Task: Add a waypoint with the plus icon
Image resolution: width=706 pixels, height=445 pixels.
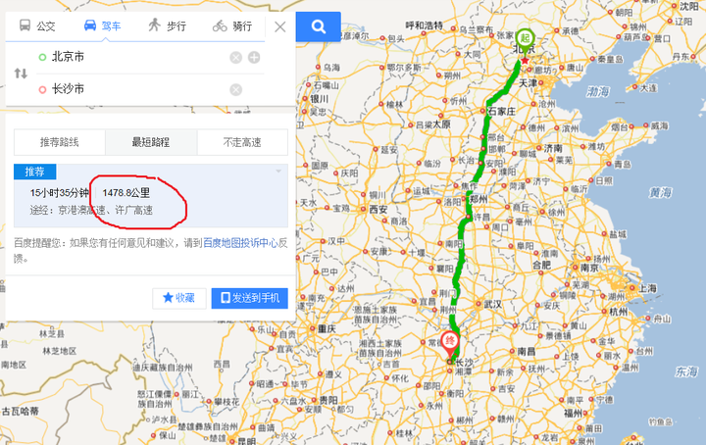Action: pos(254,58)
